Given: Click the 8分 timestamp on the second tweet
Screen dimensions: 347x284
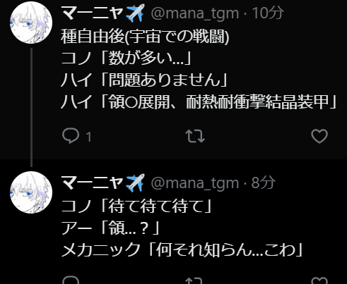Looking at the screenshot, I should point(264,183).
